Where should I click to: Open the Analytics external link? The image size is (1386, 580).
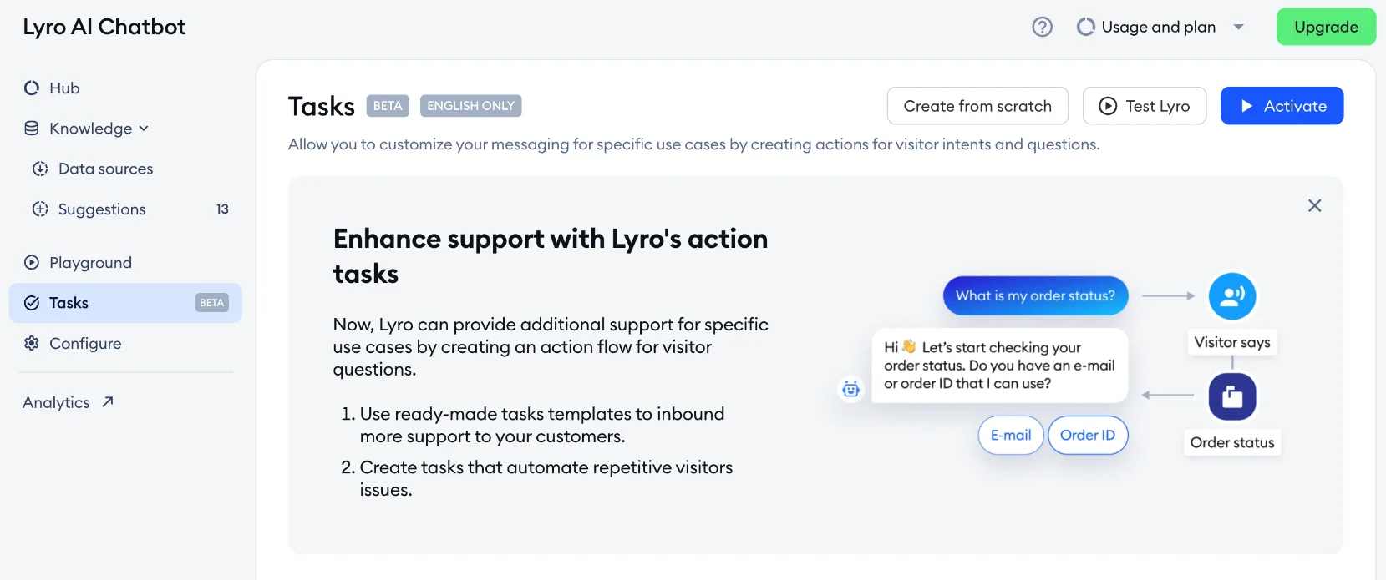(68, 402)
